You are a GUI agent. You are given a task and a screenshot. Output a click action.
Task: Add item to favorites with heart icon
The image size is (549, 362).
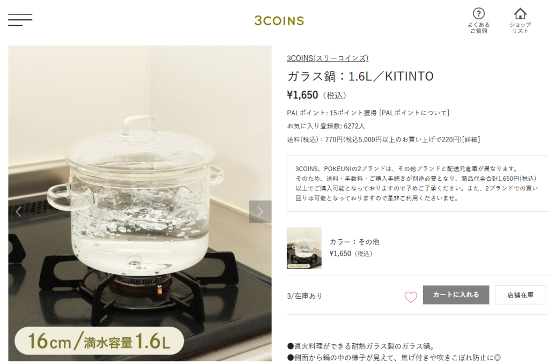pos(411,297)
